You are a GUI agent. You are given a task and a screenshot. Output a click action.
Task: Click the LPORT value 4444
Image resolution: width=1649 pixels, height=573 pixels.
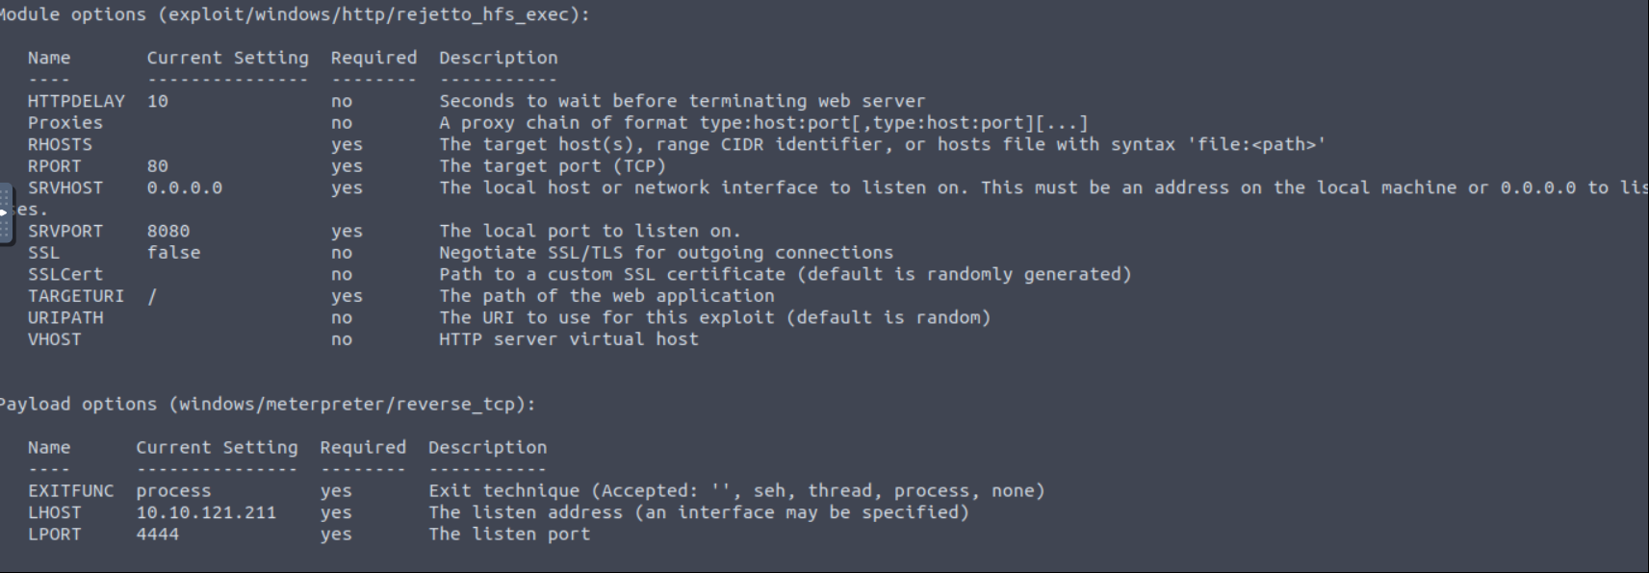coord(158,534)
